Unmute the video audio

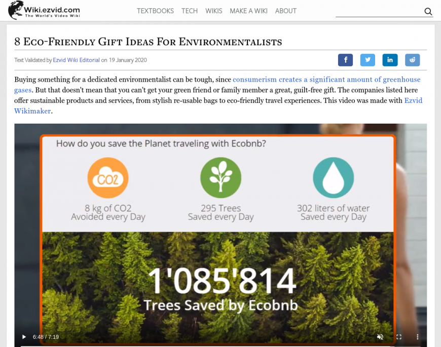click(380, 336)
